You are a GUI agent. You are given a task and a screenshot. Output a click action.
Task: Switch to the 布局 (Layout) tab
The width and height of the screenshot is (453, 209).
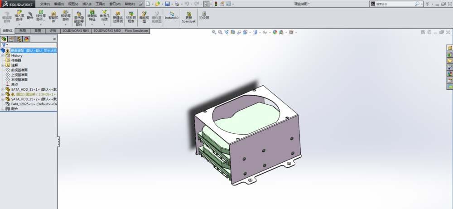pyautogui.click(x=23, y=31)
